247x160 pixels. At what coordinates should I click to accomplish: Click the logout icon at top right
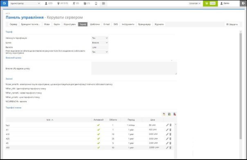coord(243,3)
